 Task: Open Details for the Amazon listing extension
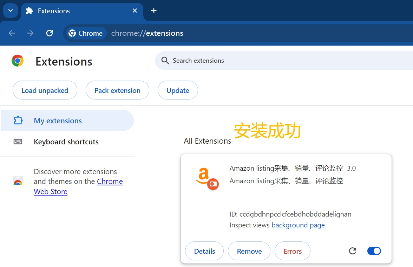(204, 251)
